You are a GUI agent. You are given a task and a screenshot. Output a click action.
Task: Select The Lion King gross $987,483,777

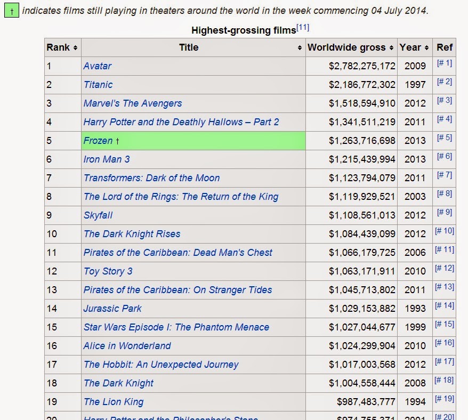(x=366, y=402)
